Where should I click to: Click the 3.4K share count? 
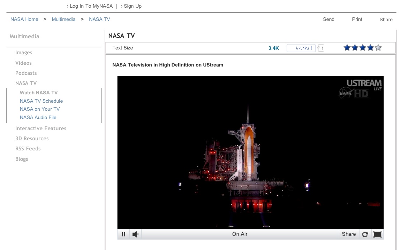point(274,48)
